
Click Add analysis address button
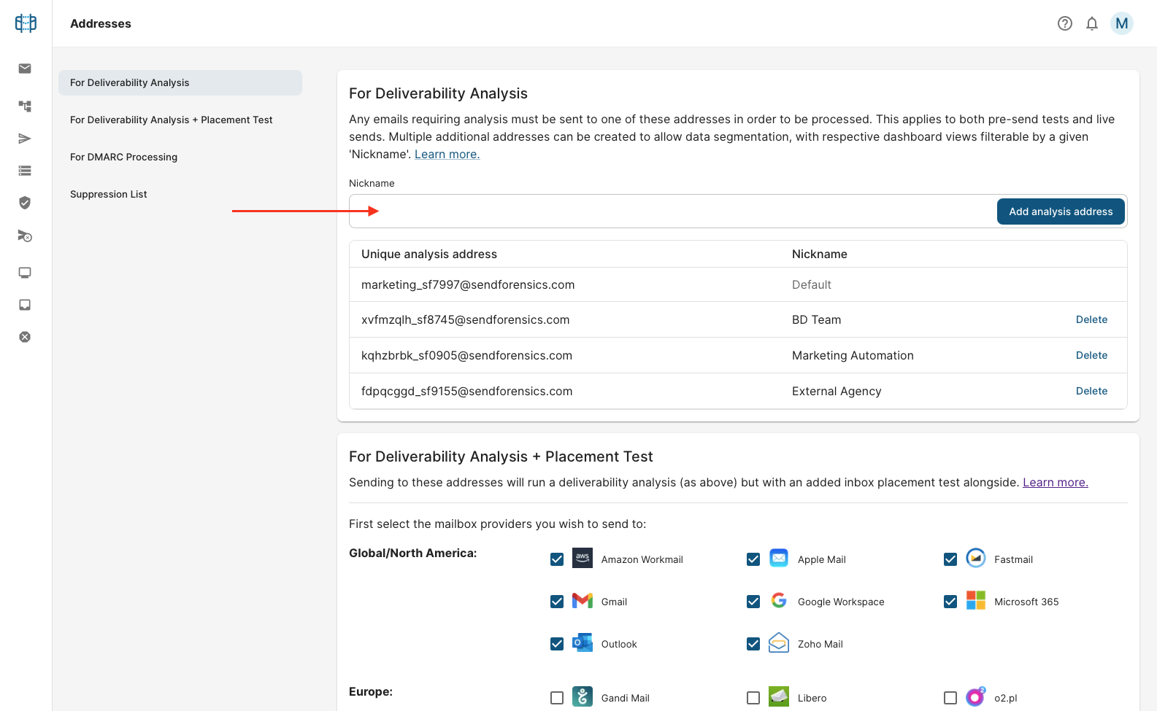pyautogui.click(x=1061, y=211)
